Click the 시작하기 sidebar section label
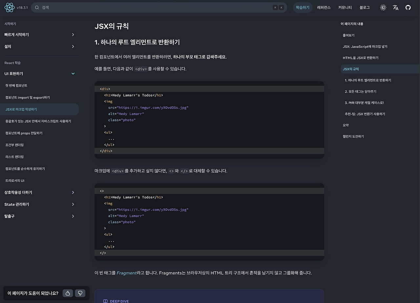 coord(10,24)
